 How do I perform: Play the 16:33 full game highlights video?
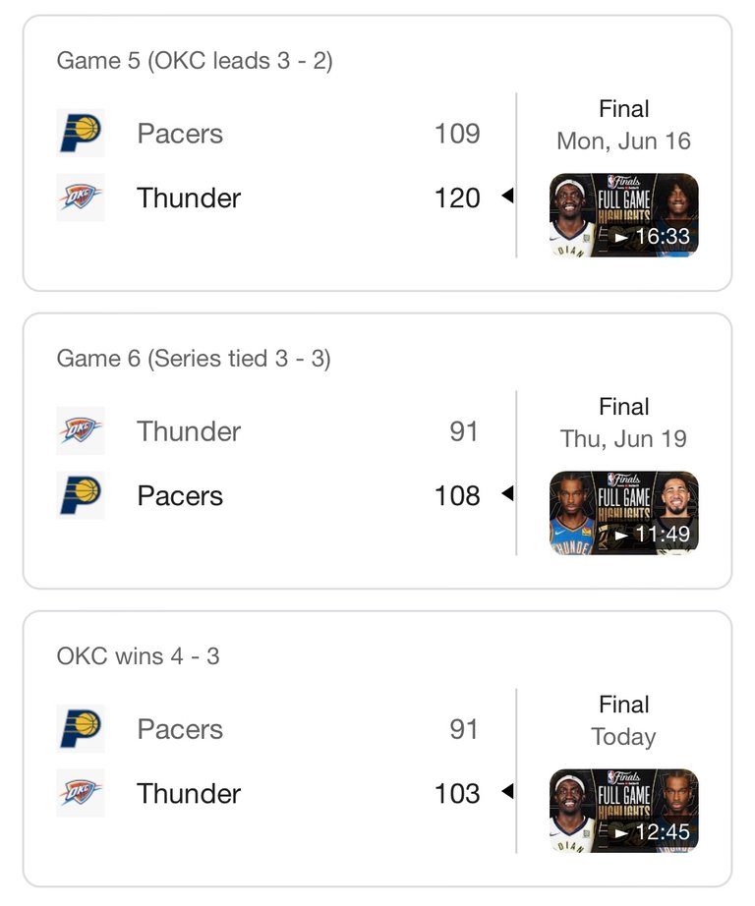(624, 215)
